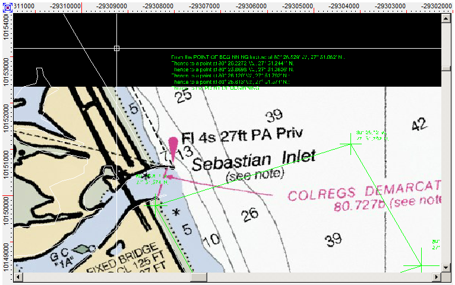455x285 pixels.
Task: Click the green 'From the POINT OF BEGINNING' line
Action: point(258,57)
